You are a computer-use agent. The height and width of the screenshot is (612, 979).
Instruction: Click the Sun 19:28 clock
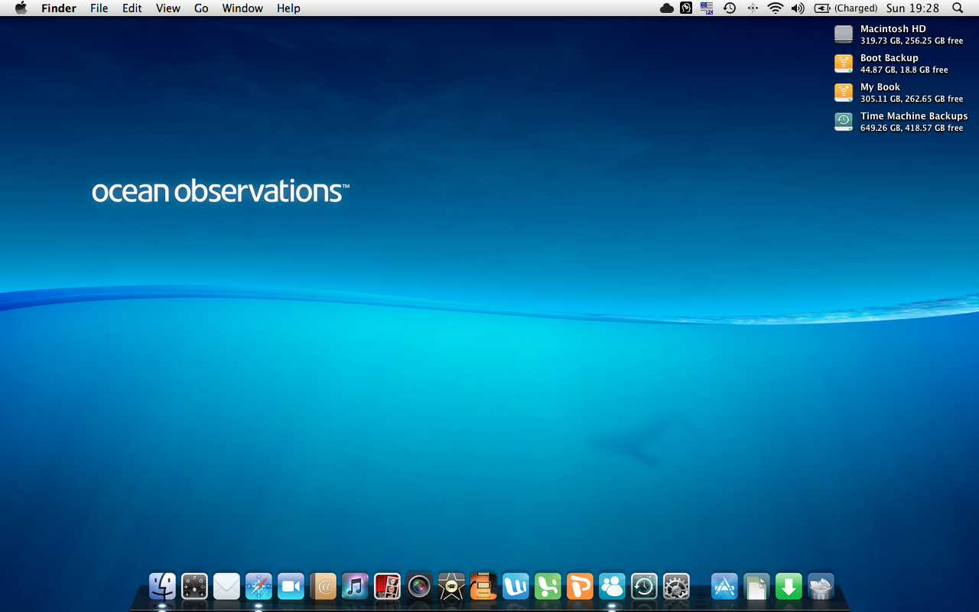[x=912, y=8]
